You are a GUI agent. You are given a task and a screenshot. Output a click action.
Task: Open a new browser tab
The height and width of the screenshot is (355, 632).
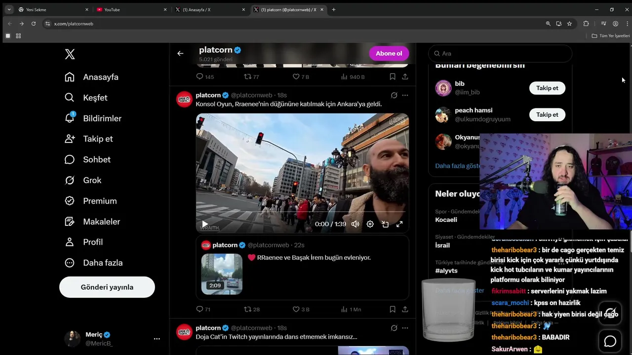coord(334,9)
